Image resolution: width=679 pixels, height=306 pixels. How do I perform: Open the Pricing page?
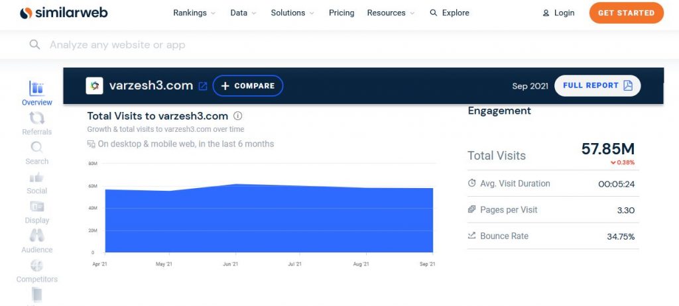point(341,13)
